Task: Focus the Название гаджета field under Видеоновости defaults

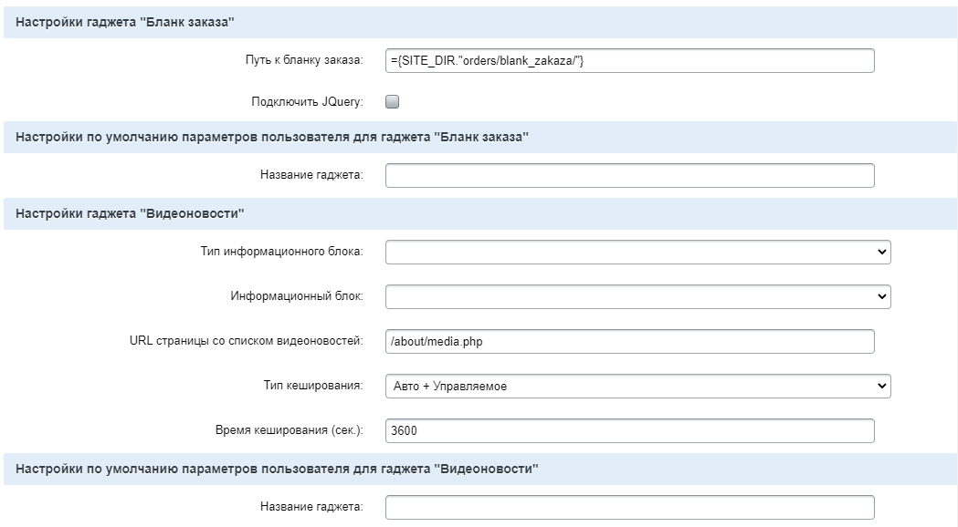Action: 630,508
